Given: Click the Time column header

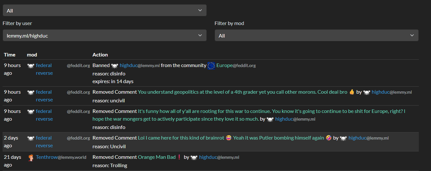Looking at the screenshot, I should pyautogui.click(x=10, y=55).
